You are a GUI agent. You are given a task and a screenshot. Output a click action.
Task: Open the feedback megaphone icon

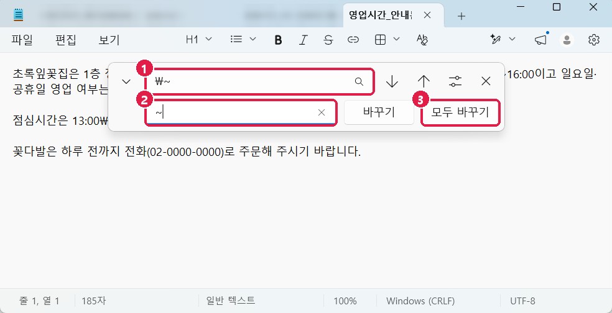[x=540, y=40]
